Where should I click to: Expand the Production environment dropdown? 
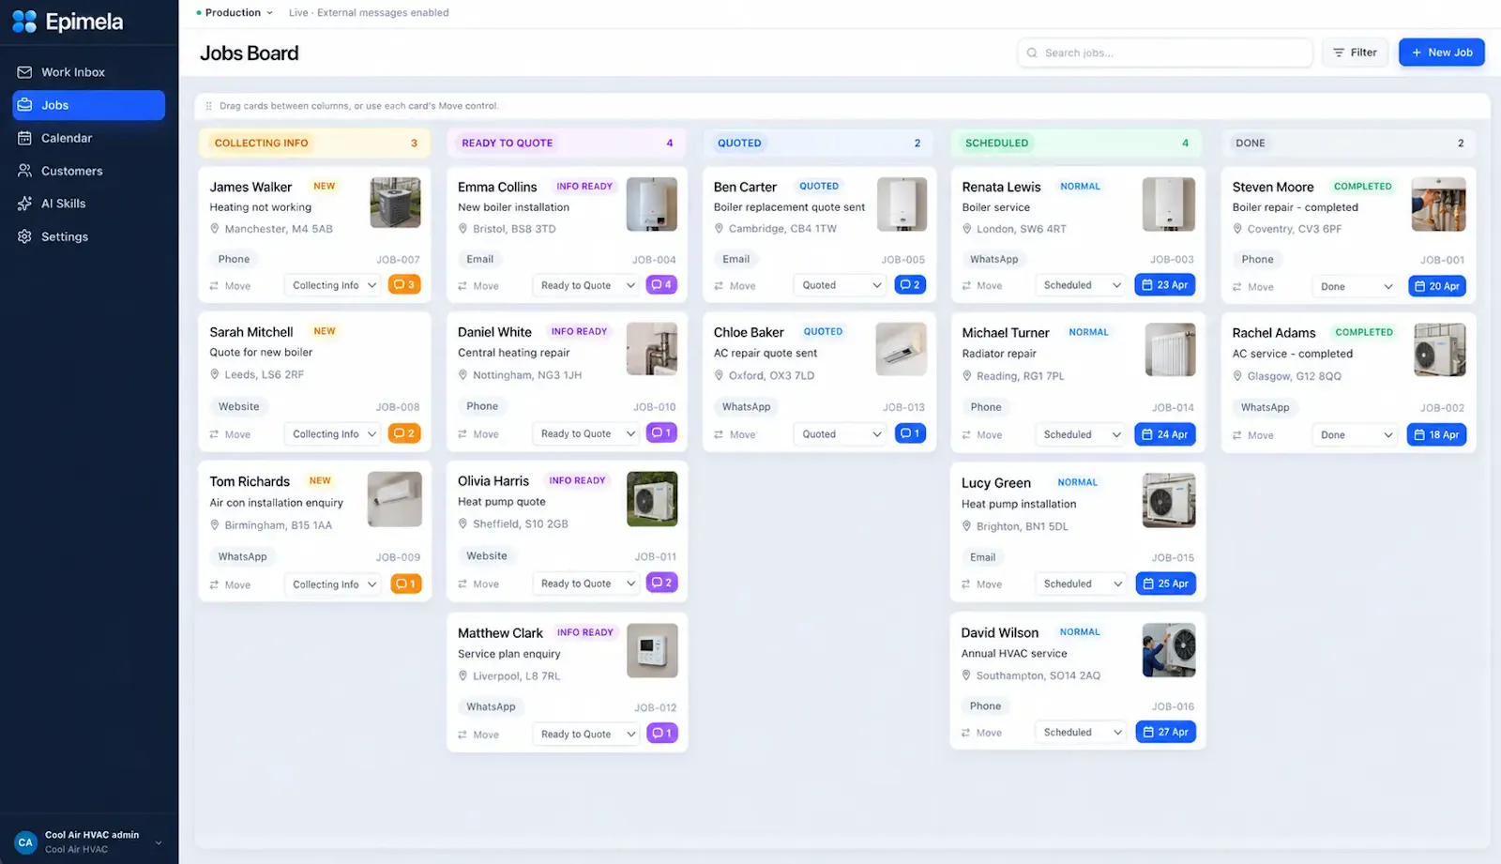point(235,12)
